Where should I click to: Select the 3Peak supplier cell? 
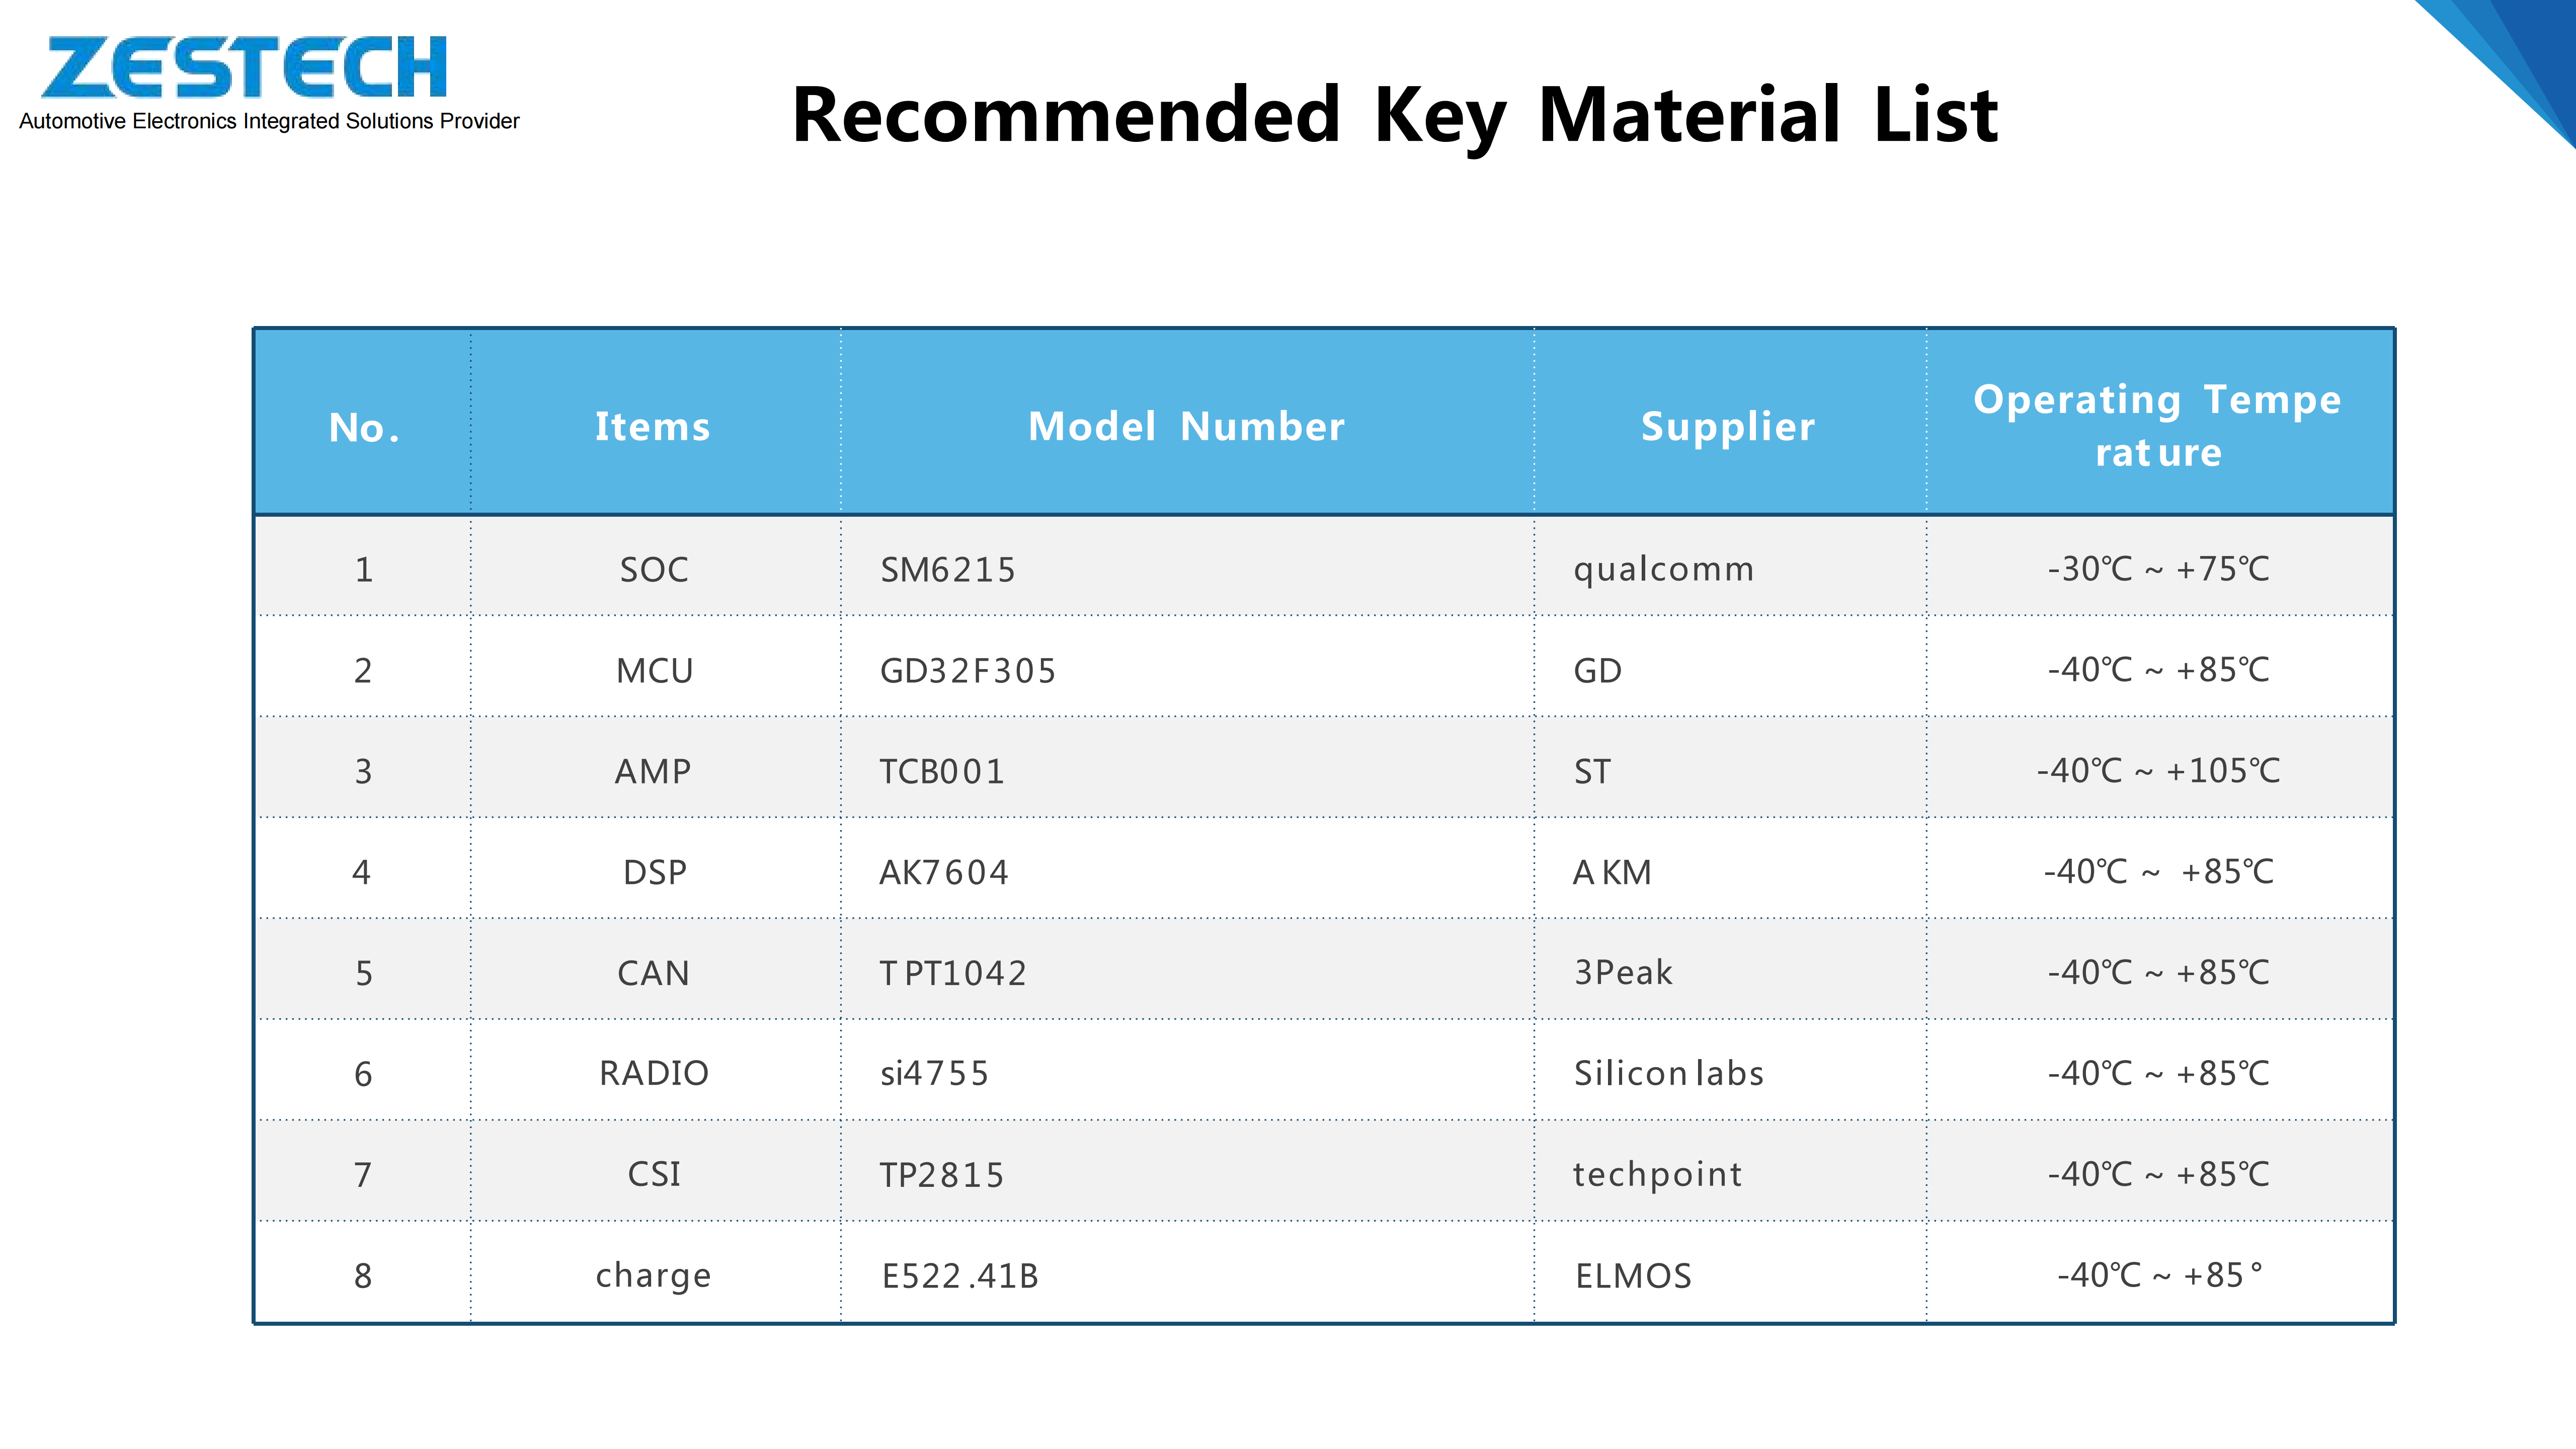click(1623, 972)
